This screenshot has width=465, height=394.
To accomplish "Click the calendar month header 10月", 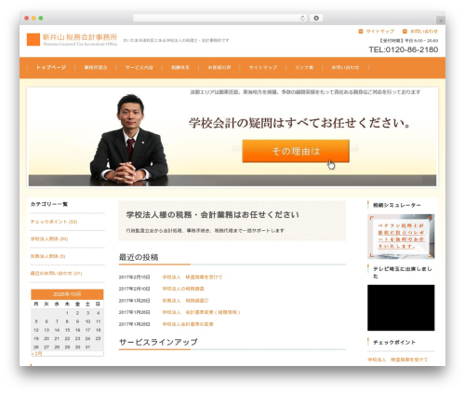I will tap(67, 294).
